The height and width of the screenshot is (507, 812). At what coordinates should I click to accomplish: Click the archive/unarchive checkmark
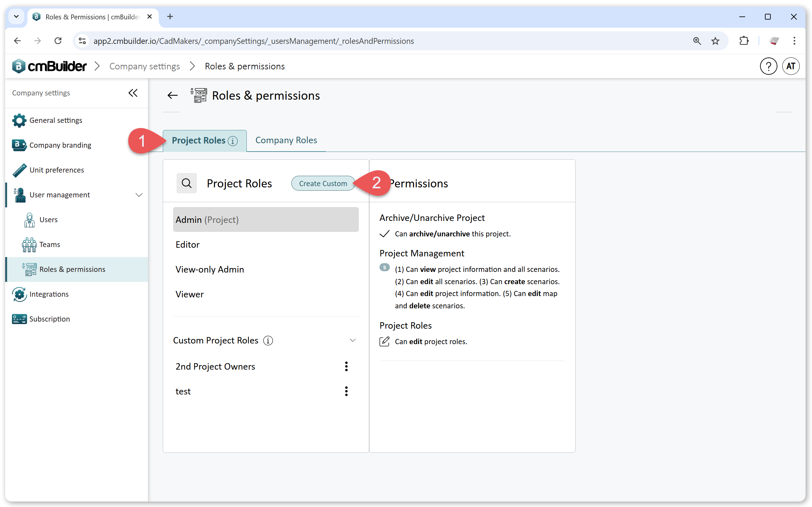point(384,234)
